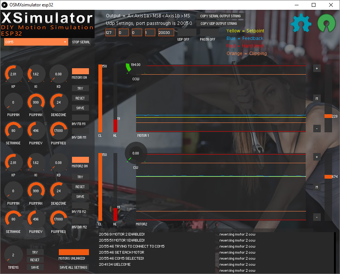This screenshot has width=340, height=274.
Task: Toggle INV FB M2 switch
Action: point(80,205)
